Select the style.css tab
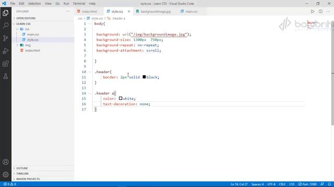 pos(117,11)
